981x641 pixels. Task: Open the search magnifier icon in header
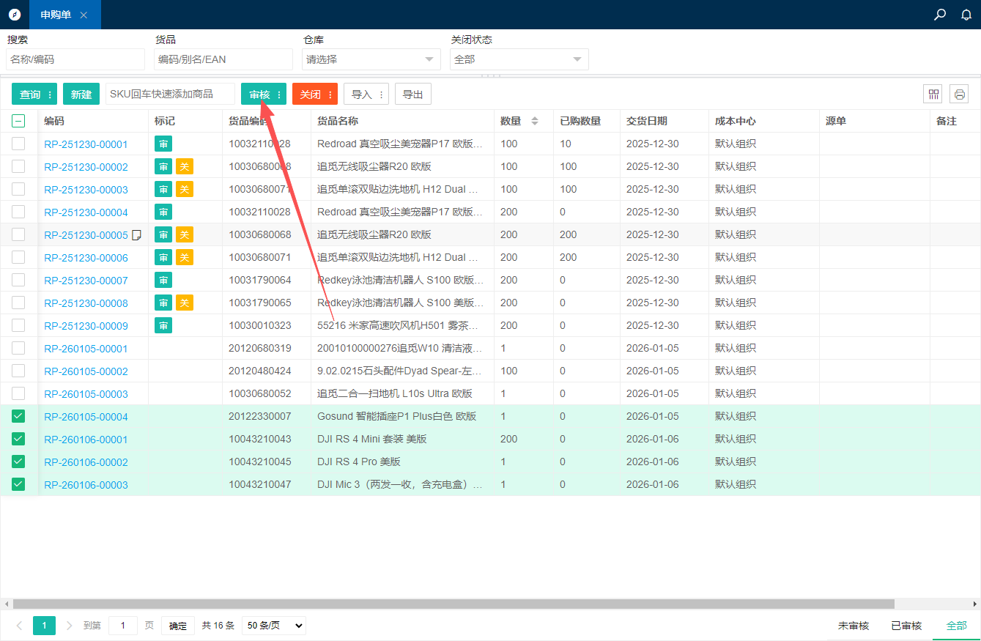[940, 15]
